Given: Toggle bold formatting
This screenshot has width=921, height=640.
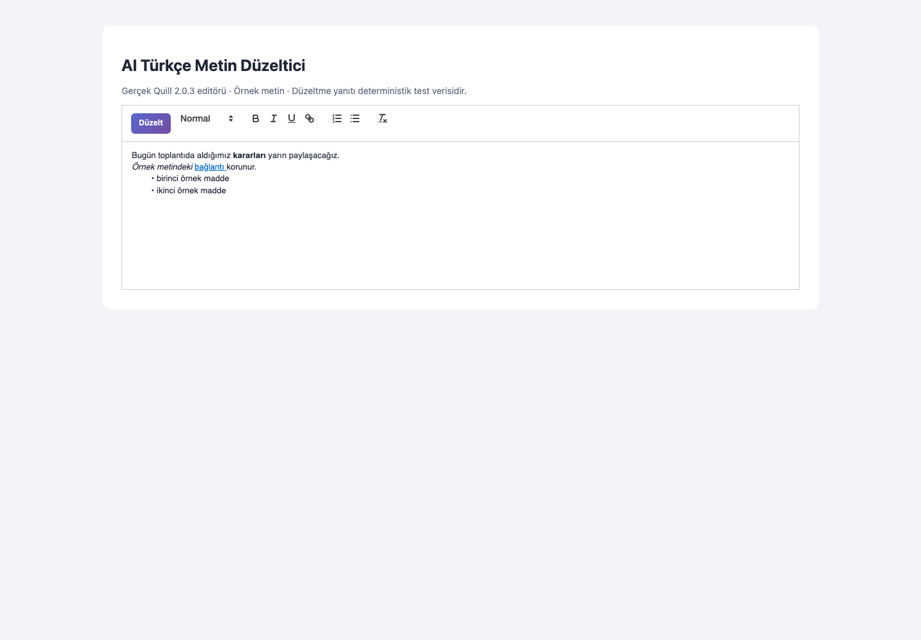Looking at the screenshot, I should click(x=256, y=118).
